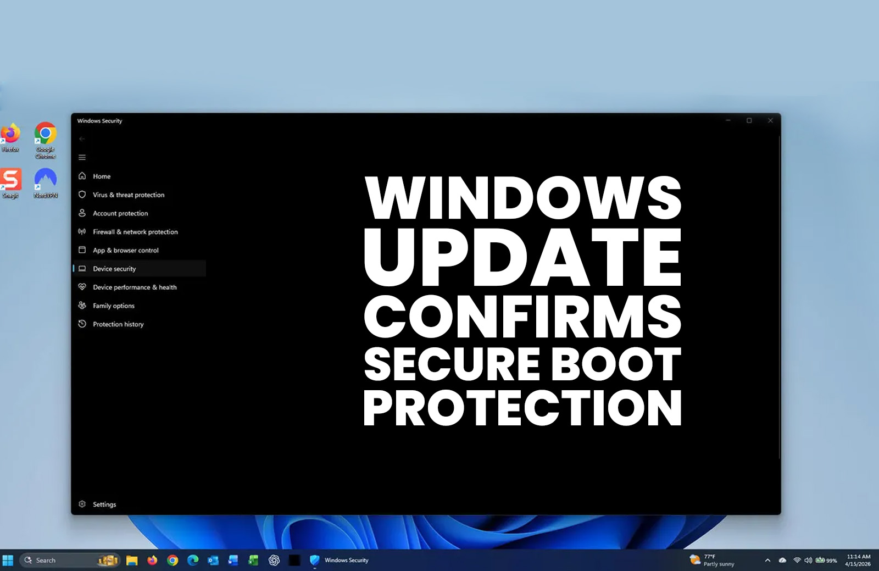The width and height of the screenshot is (879, 571).
Task: Select Account protection in sidebar
Action: [x=120, y=213]
